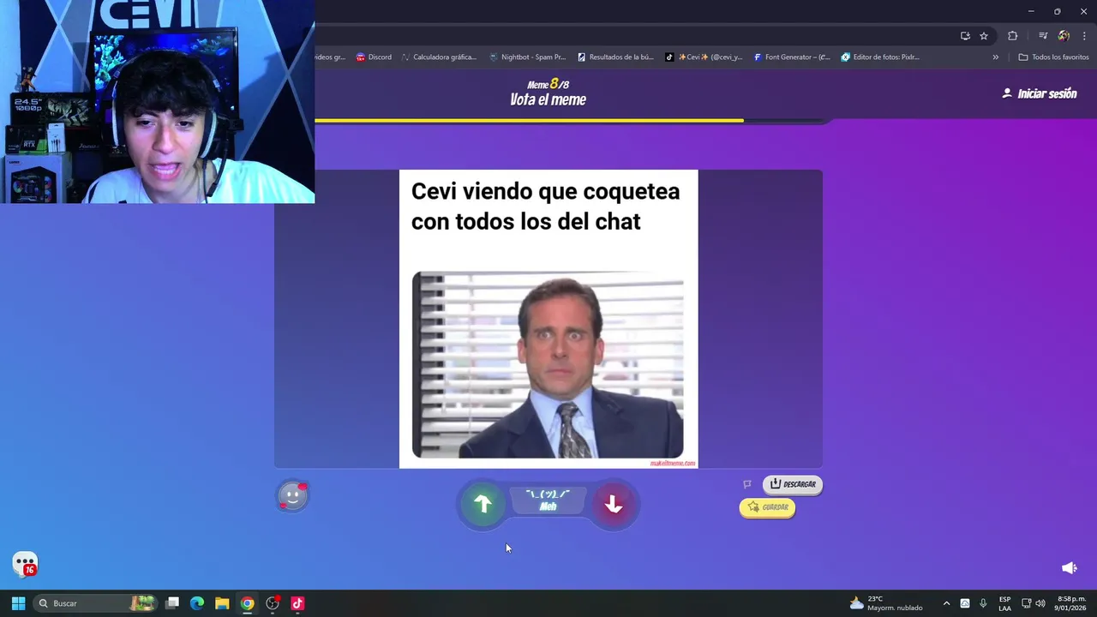Bookmark this page with the star icon
1097x617 pixels.
(984, 36)
